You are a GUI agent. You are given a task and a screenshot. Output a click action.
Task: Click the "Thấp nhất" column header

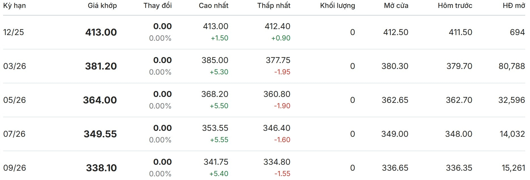pyautogui.click(x=274, y=6)
